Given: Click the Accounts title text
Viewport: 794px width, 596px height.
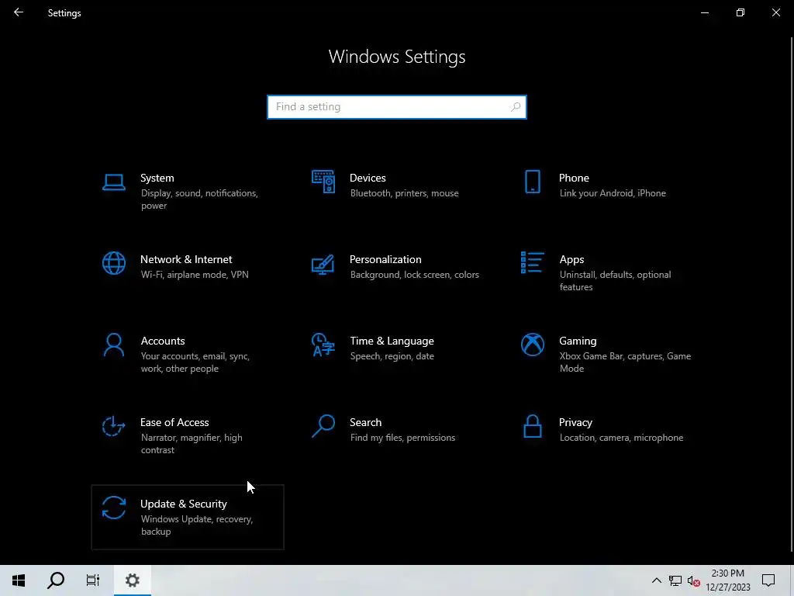Looking at the screenshot, I should coord(163,341).
